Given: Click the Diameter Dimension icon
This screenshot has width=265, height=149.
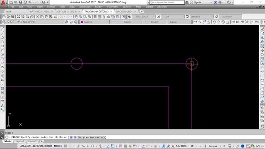Looking at the screenshot, I should click(223, 22).
